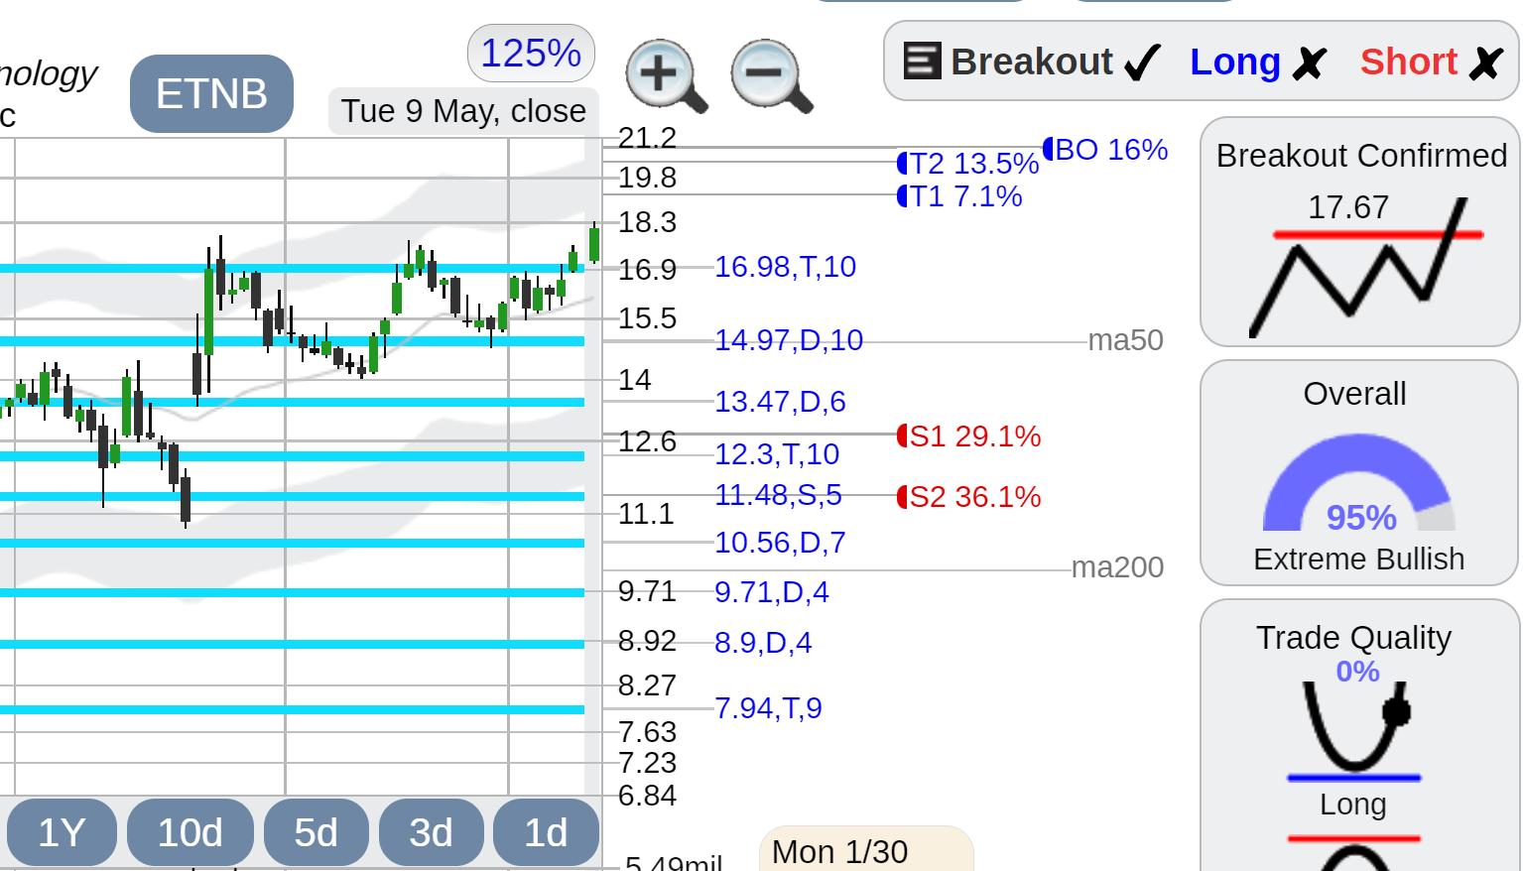The height and width of the screenshot is (871, 1523).
Task: Click the 16.98,T,10 cyan support level line
Action: (292, 268)
